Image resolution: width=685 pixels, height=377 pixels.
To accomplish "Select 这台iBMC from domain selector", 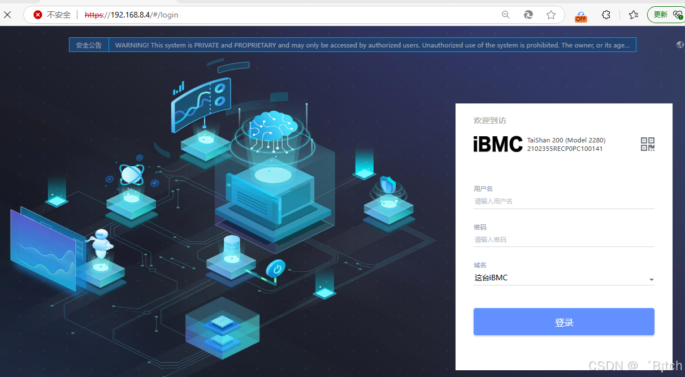I will [489, 278].
